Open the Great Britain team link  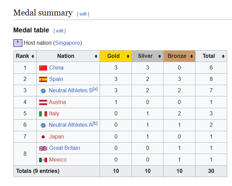tap(65, 148)
